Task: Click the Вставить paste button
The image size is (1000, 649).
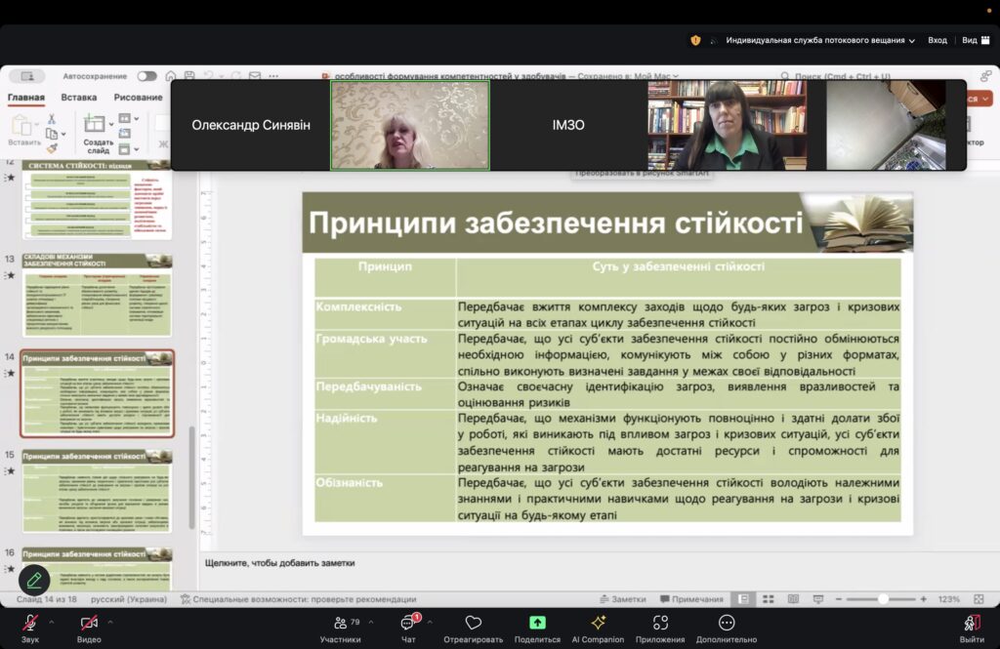Action: (x=23, y=130)
